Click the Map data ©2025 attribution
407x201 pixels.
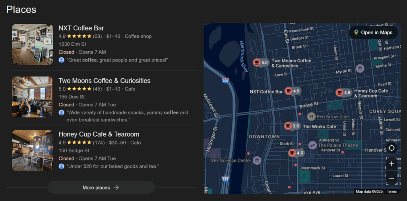(369, 191)
